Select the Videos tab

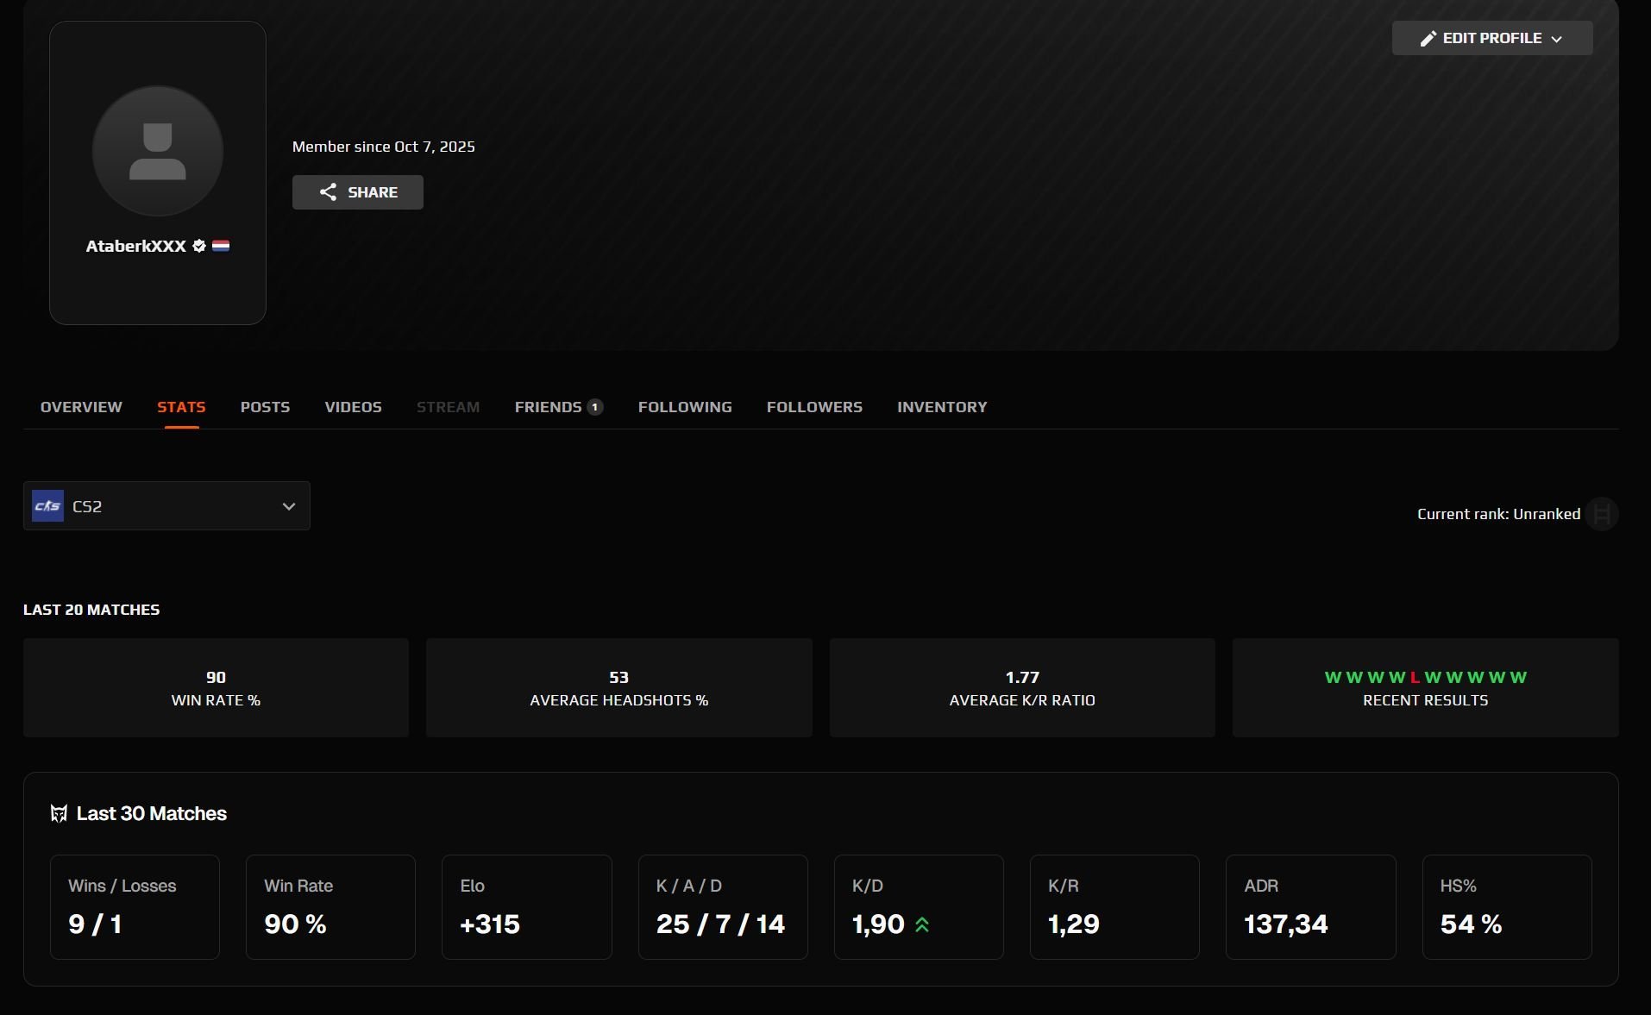tap(353, 407)
